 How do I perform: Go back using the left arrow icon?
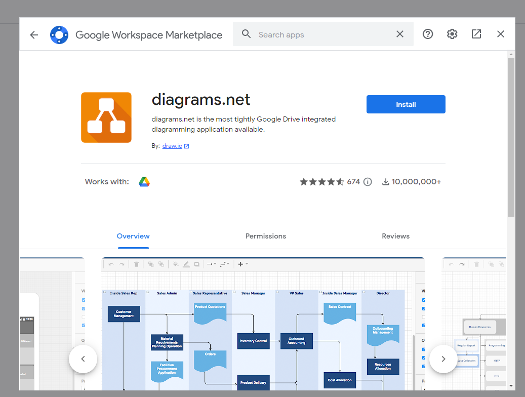(x=34, y=35)
